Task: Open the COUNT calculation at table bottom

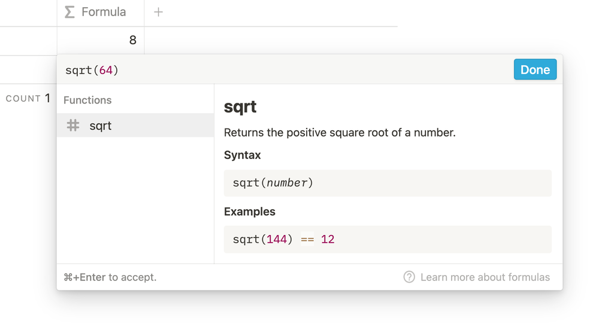Action: (28, 99)
